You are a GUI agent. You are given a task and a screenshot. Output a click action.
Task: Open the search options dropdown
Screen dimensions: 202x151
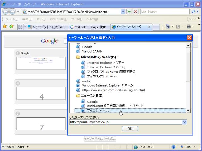pos(198,12)
